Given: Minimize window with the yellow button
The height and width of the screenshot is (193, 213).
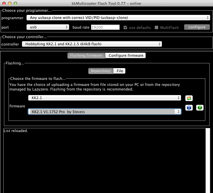Looking at the screenshot, I should [10, 3].
